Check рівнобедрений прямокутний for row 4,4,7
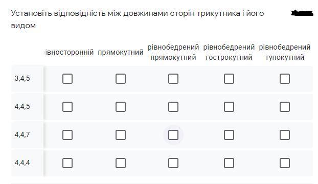318x184 pixels. pyautogui.click(x=173, y=135)
